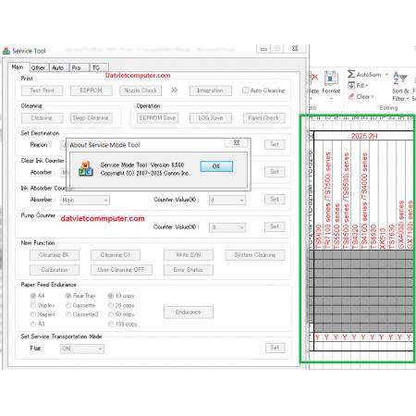This screenshot has width=416, height=416.
Task: Select the Cassette radio button
Action: tap(68, 305)
